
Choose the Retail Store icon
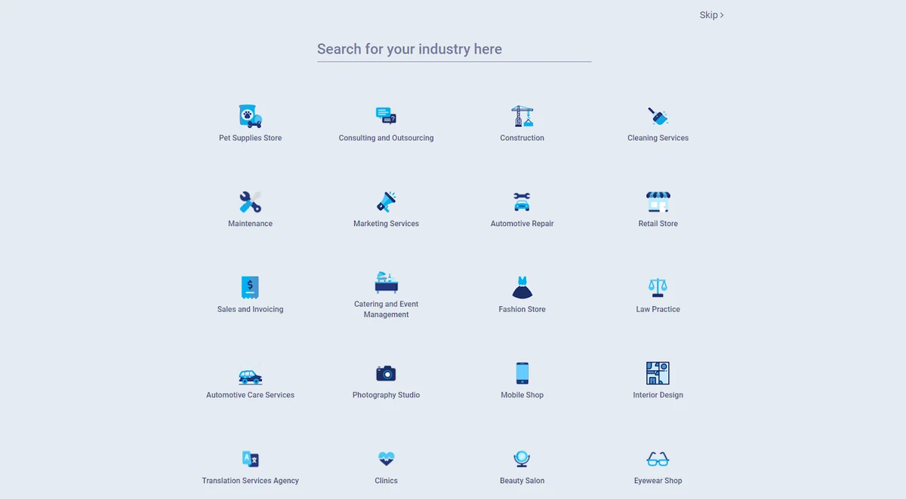pyautogui.click(x=658, y=202)
